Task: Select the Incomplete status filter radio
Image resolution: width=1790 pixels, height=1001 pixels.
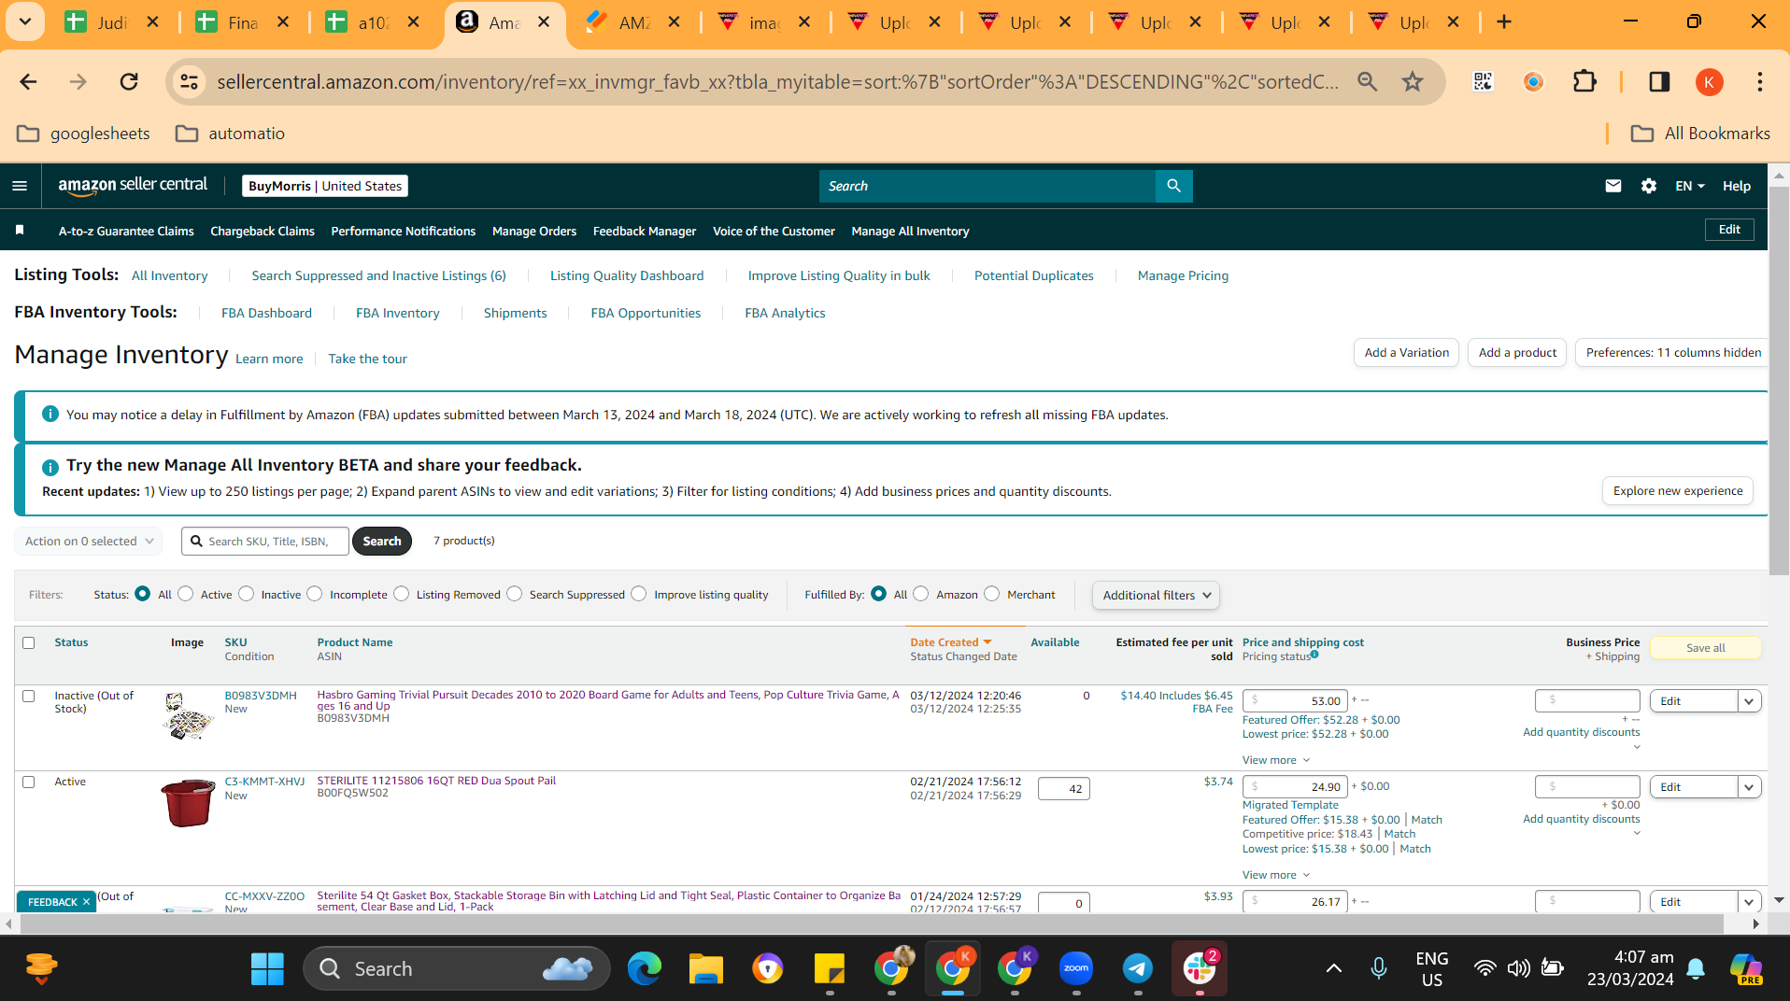Action: click(315, 594)
